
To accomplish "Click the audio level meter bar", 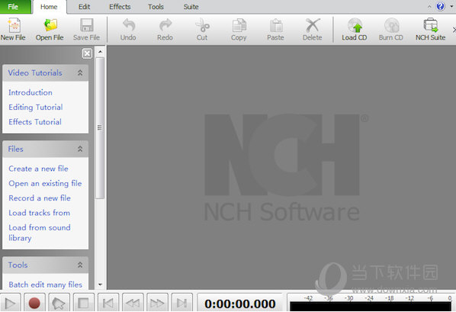I will click(371, 307).
